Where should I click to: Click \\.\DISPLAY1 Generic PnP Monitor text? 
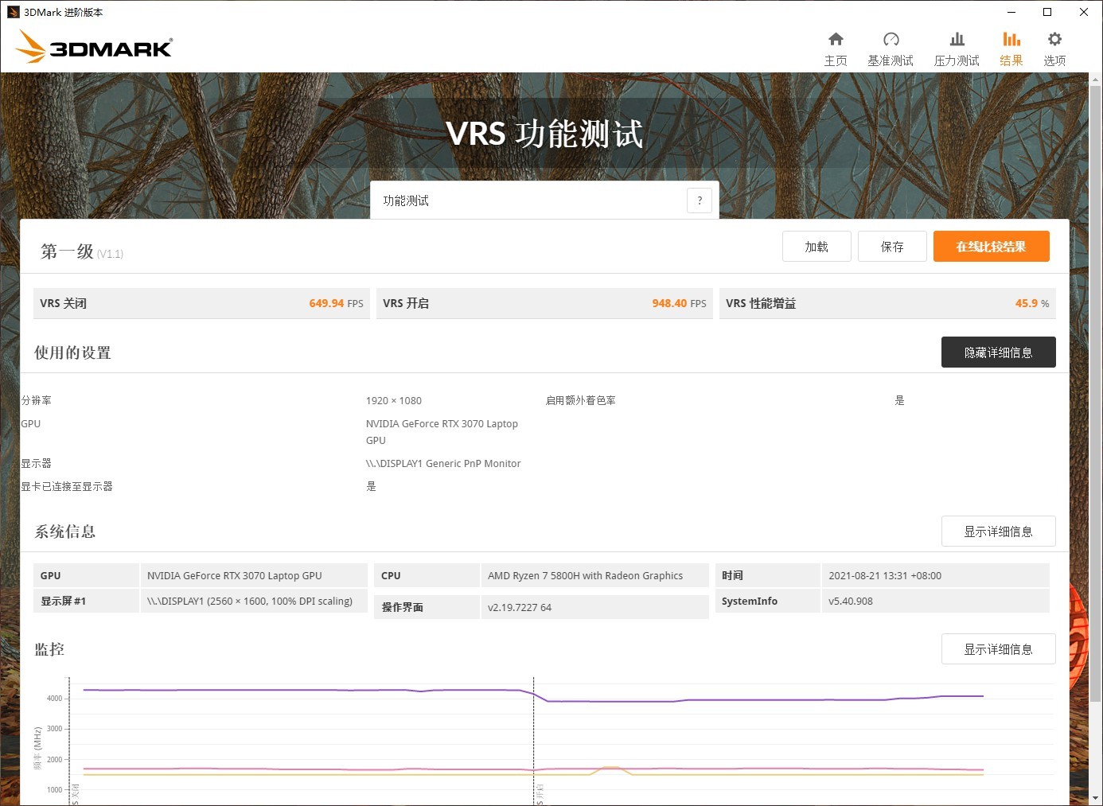(x=443, y=463)
